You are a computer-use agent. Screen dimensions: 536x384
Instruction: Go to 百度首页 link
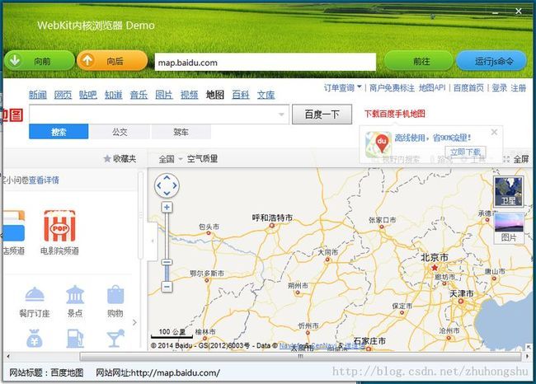[468, 88]
